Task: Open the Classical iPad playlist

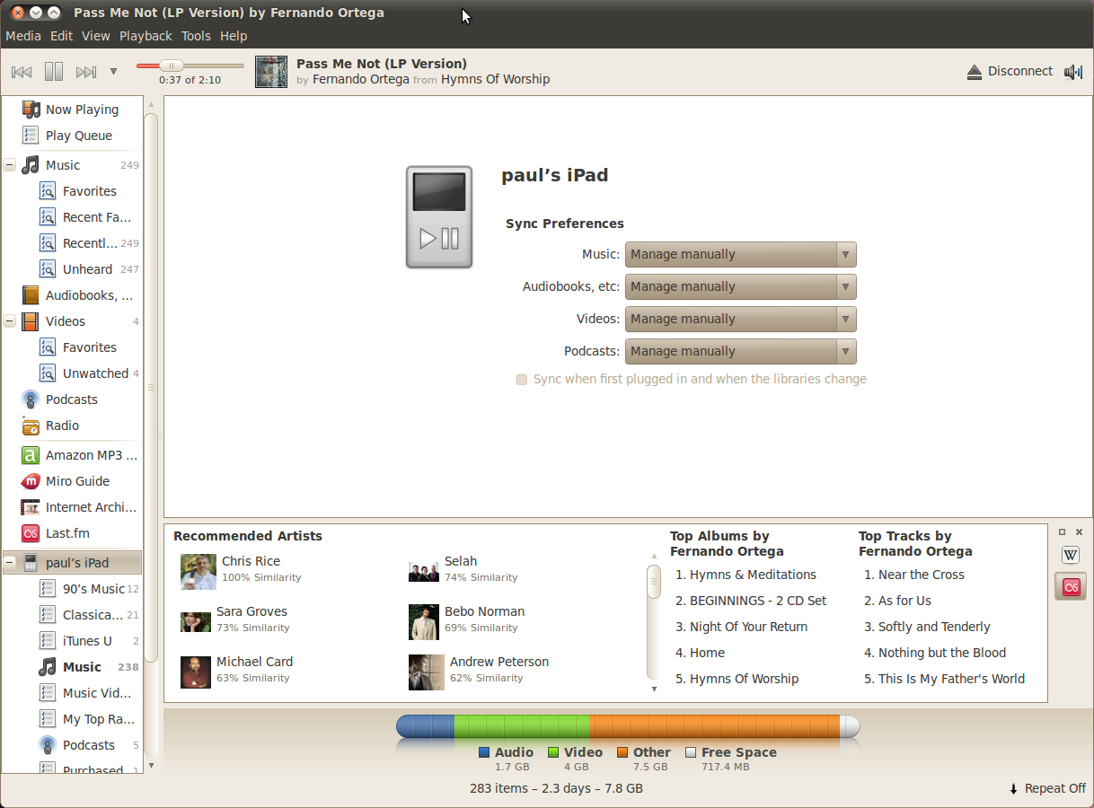Action: [x=72, y=615]
